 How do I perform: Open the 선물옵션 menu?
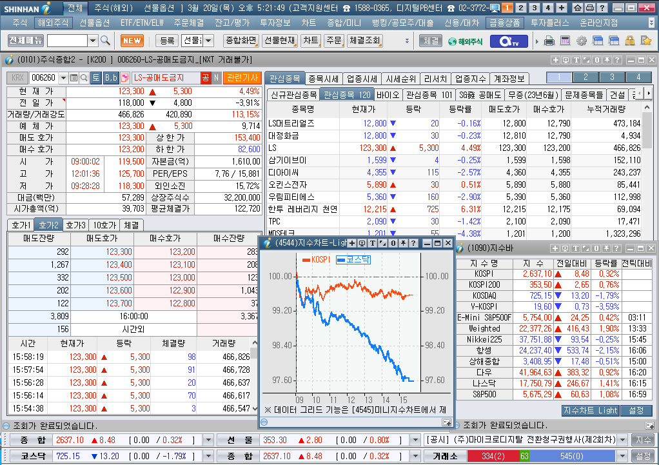click(x=95, y=23)
